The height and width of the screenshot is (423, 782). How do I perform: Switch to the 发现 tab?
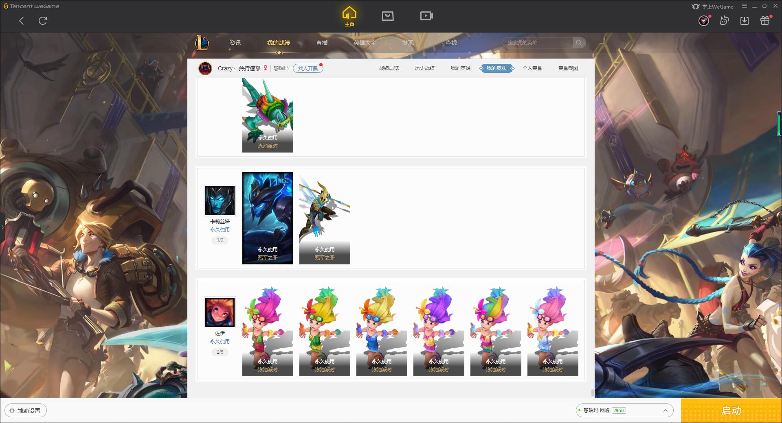(x=408, y=43)
